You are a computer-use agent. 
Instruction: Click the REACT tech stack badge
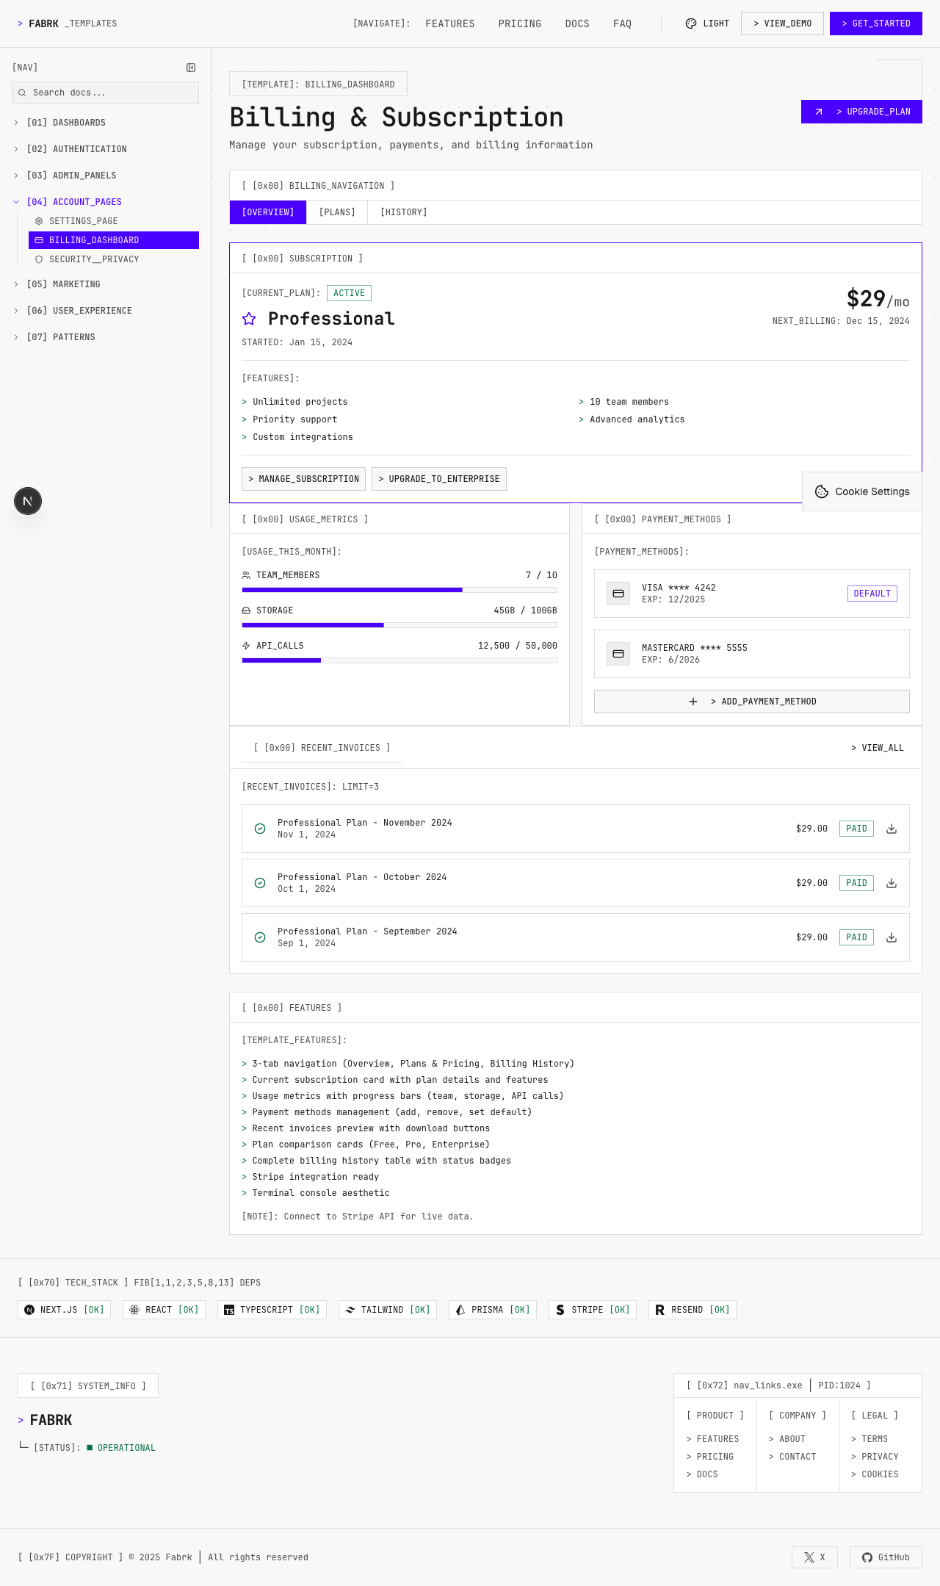click(164, 1310)
